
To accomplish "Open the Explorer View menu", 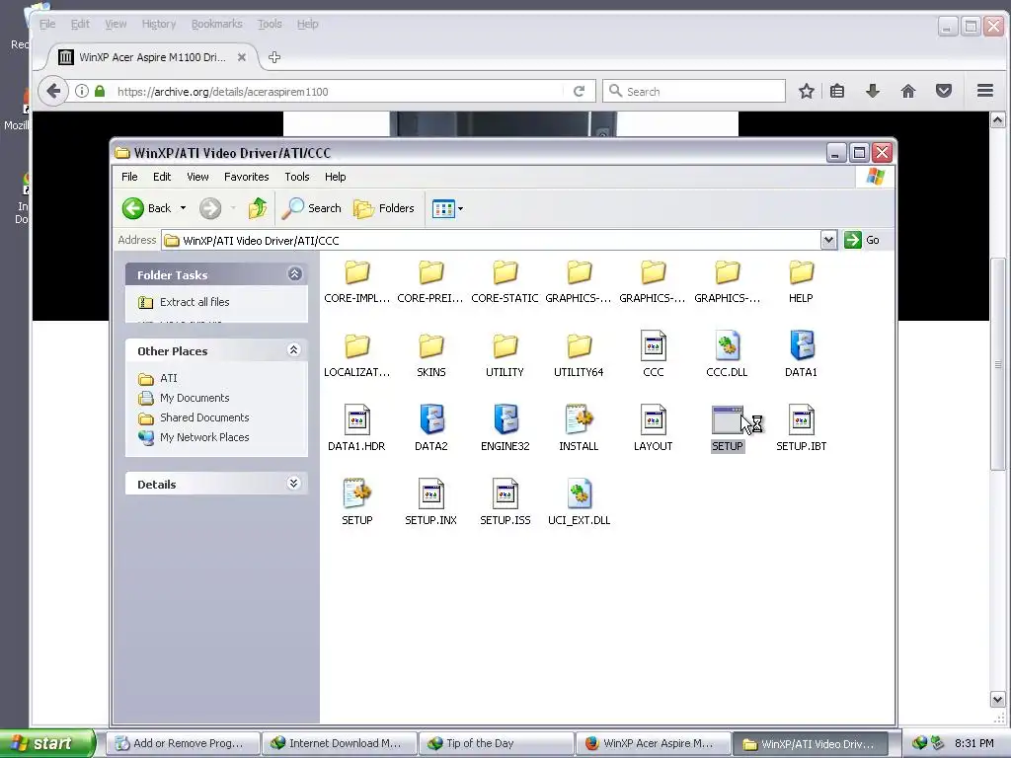I will tap(197, 177).
